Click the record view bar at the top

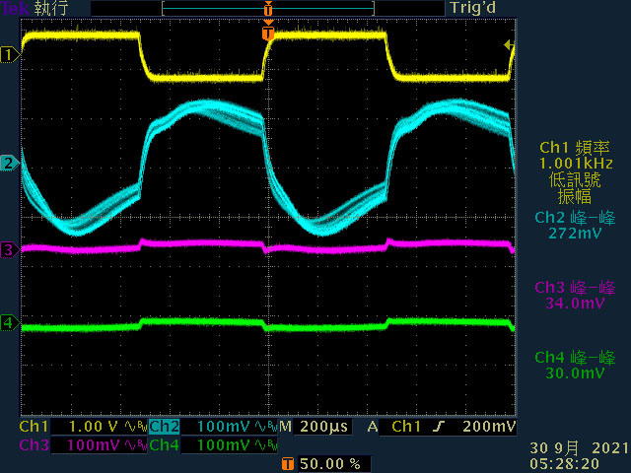tap(268, 8)
